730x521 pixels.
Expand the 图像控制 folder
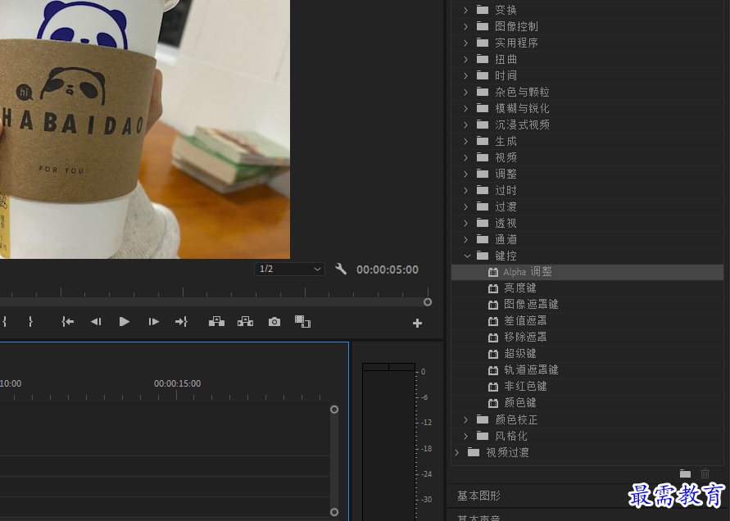click(x=465, y=26)
